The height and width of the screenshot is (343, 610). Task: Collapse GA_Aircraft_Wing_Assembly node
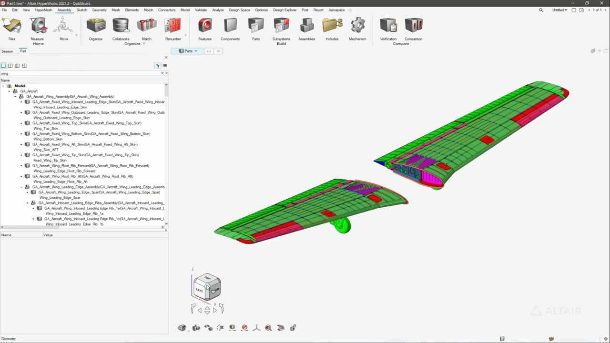(15, 97)
